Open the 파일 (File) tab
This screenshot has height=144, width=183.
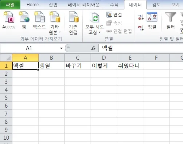pyautogui.click(x=10, y=5)
